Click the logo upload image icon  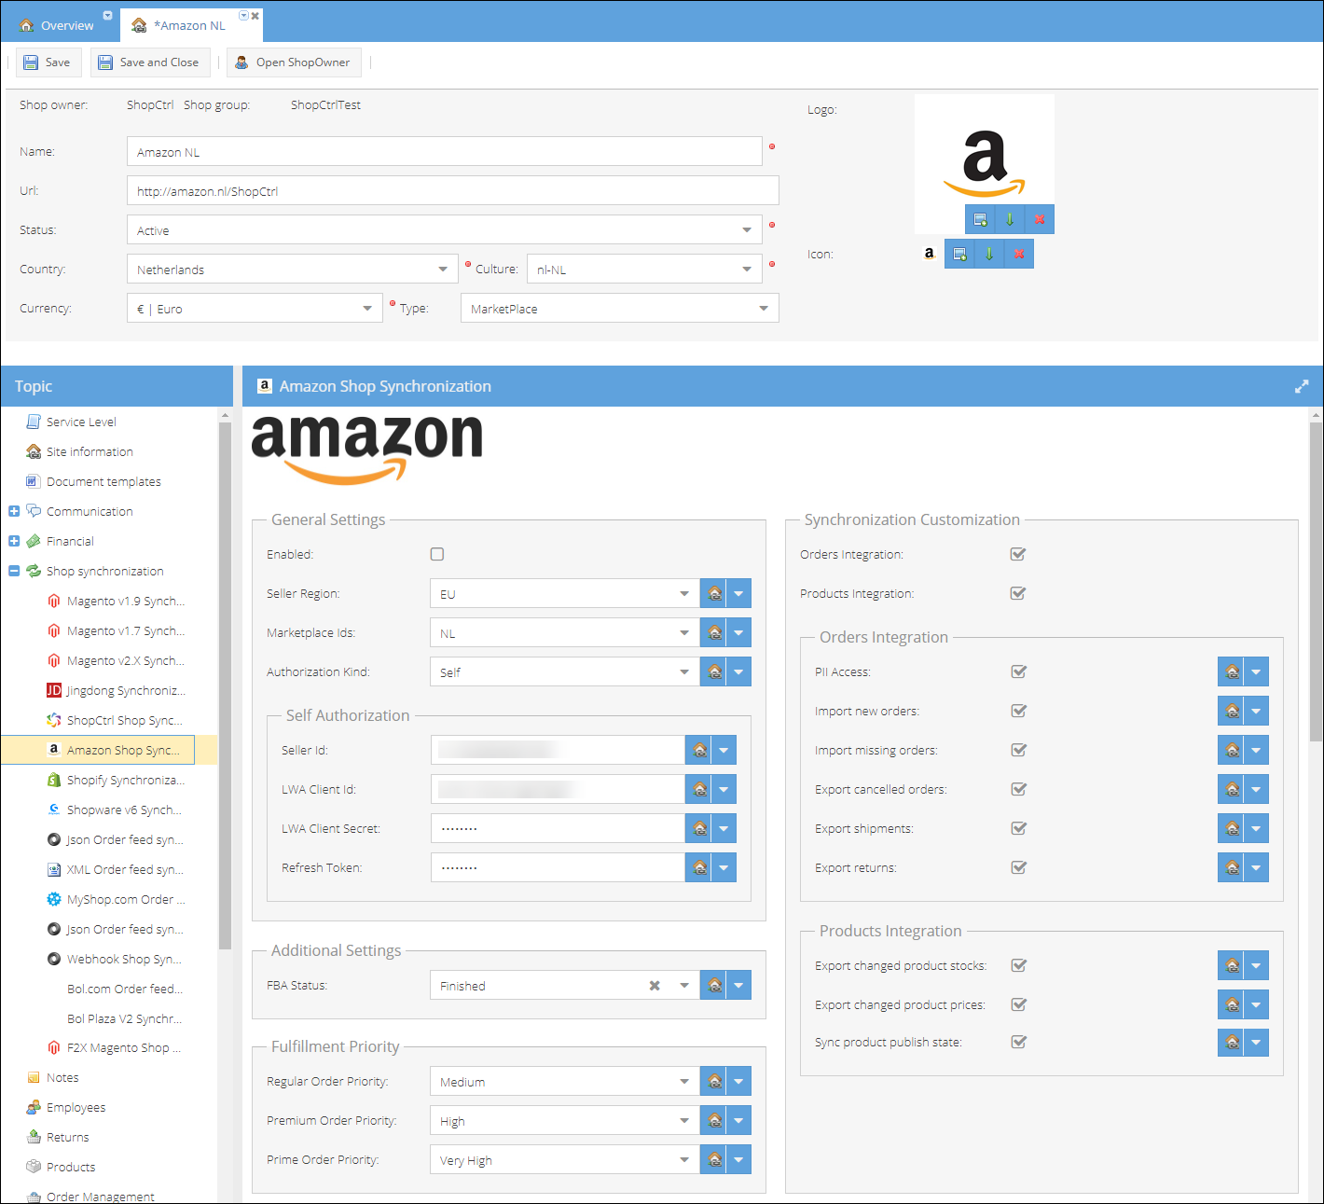(x=980, y=219)
